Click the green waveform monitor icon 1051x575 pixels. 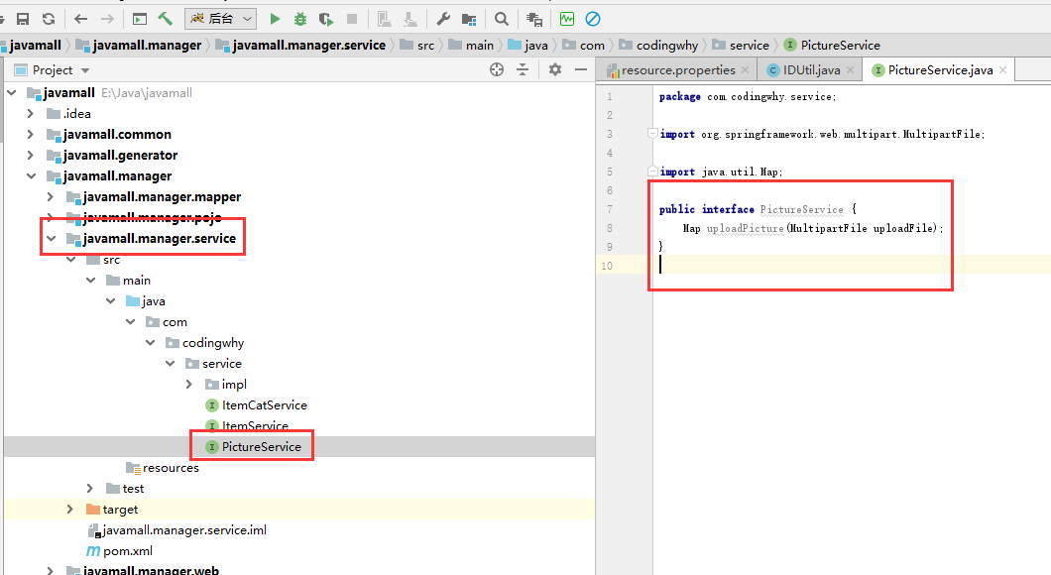point(567,19)
